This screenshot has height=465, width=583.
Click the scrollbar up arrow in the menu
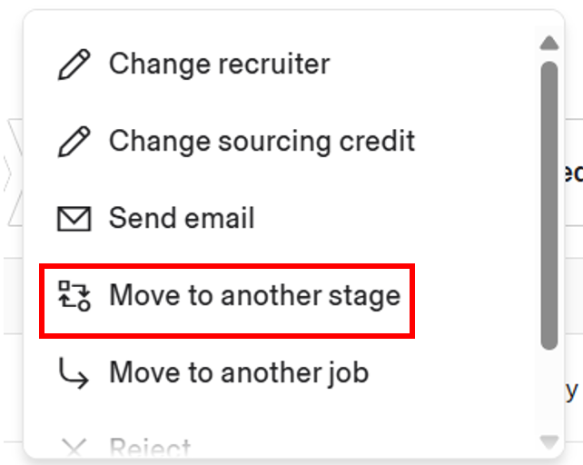click(548, 43)
